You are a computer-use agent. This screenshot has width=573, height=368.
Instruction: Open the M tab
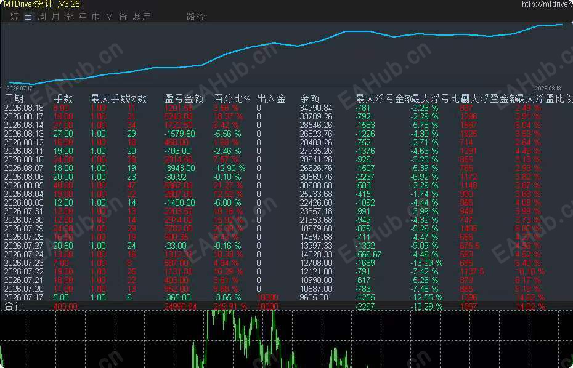[109, 17]
